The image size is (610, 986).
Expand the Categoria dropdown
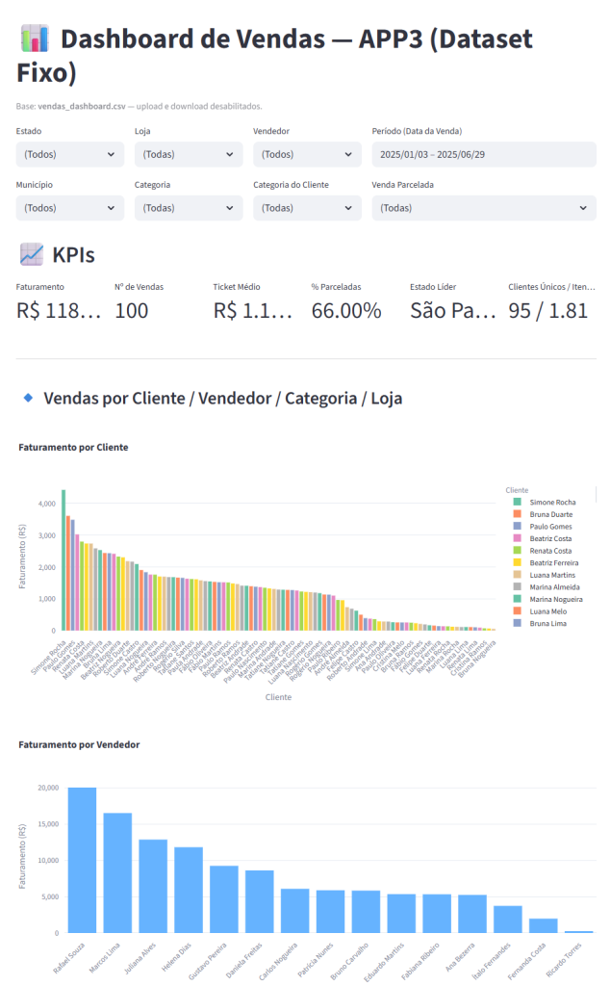coord(189,208)
